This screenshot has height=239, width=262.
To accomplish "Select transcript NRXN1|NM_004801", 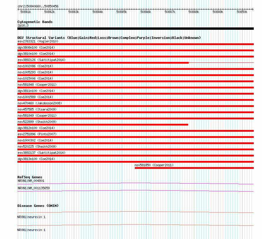I will pyautogui.click(x=31, y=181).
